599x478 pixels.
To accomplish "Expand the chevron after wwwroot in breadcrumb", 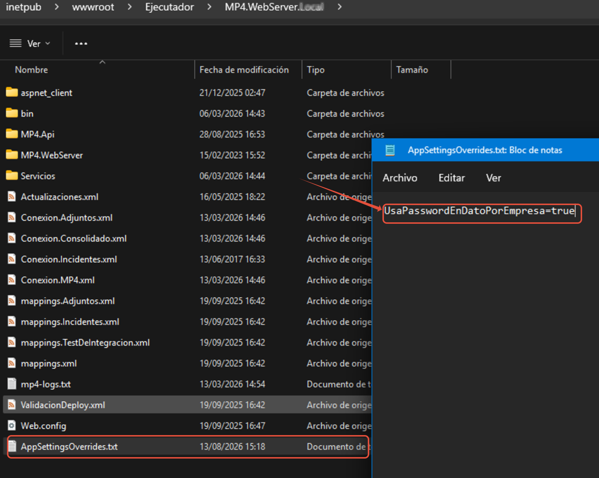I will coord(130,7).
